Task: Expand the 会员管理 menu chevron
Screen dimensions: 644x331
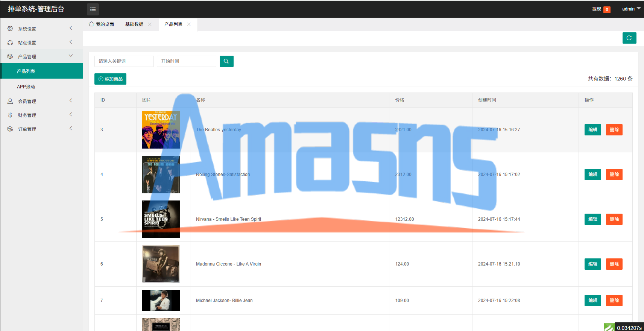Action: point(71,101)
